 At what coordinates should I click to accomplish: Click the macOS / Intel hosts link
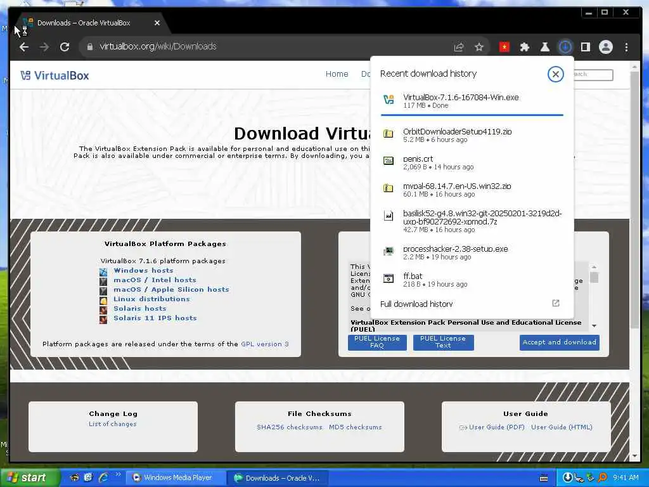tap(155, 280)
